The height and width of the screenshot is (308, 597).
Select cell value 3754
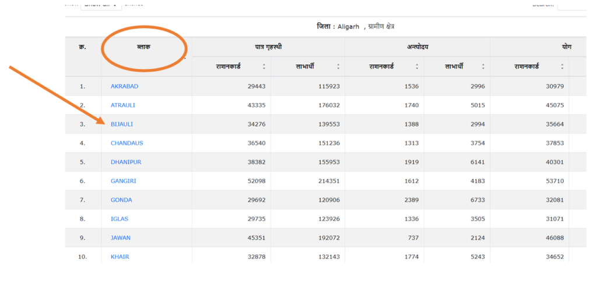477,143
